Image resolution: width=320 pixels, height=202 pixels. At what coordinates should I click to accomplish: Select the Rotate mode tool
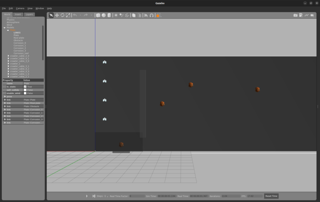tap(62, 15)
